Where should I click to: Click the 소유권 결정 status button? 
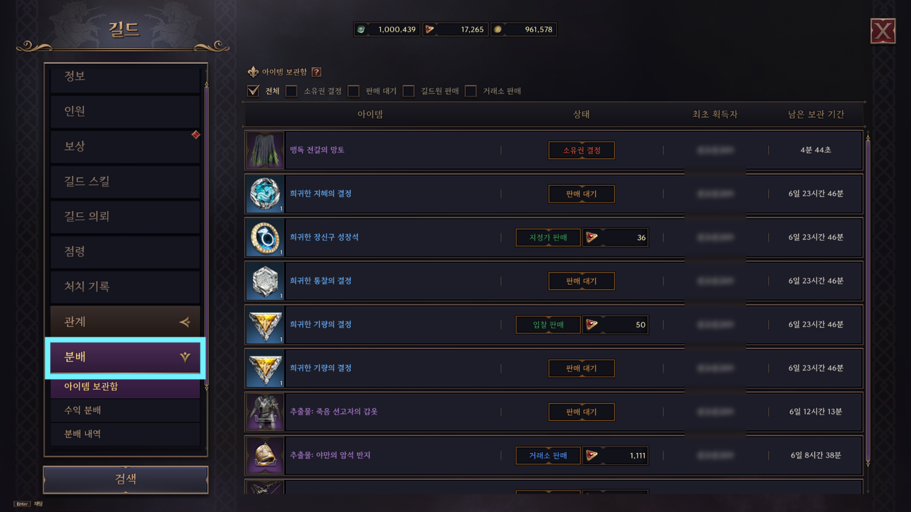581,150
